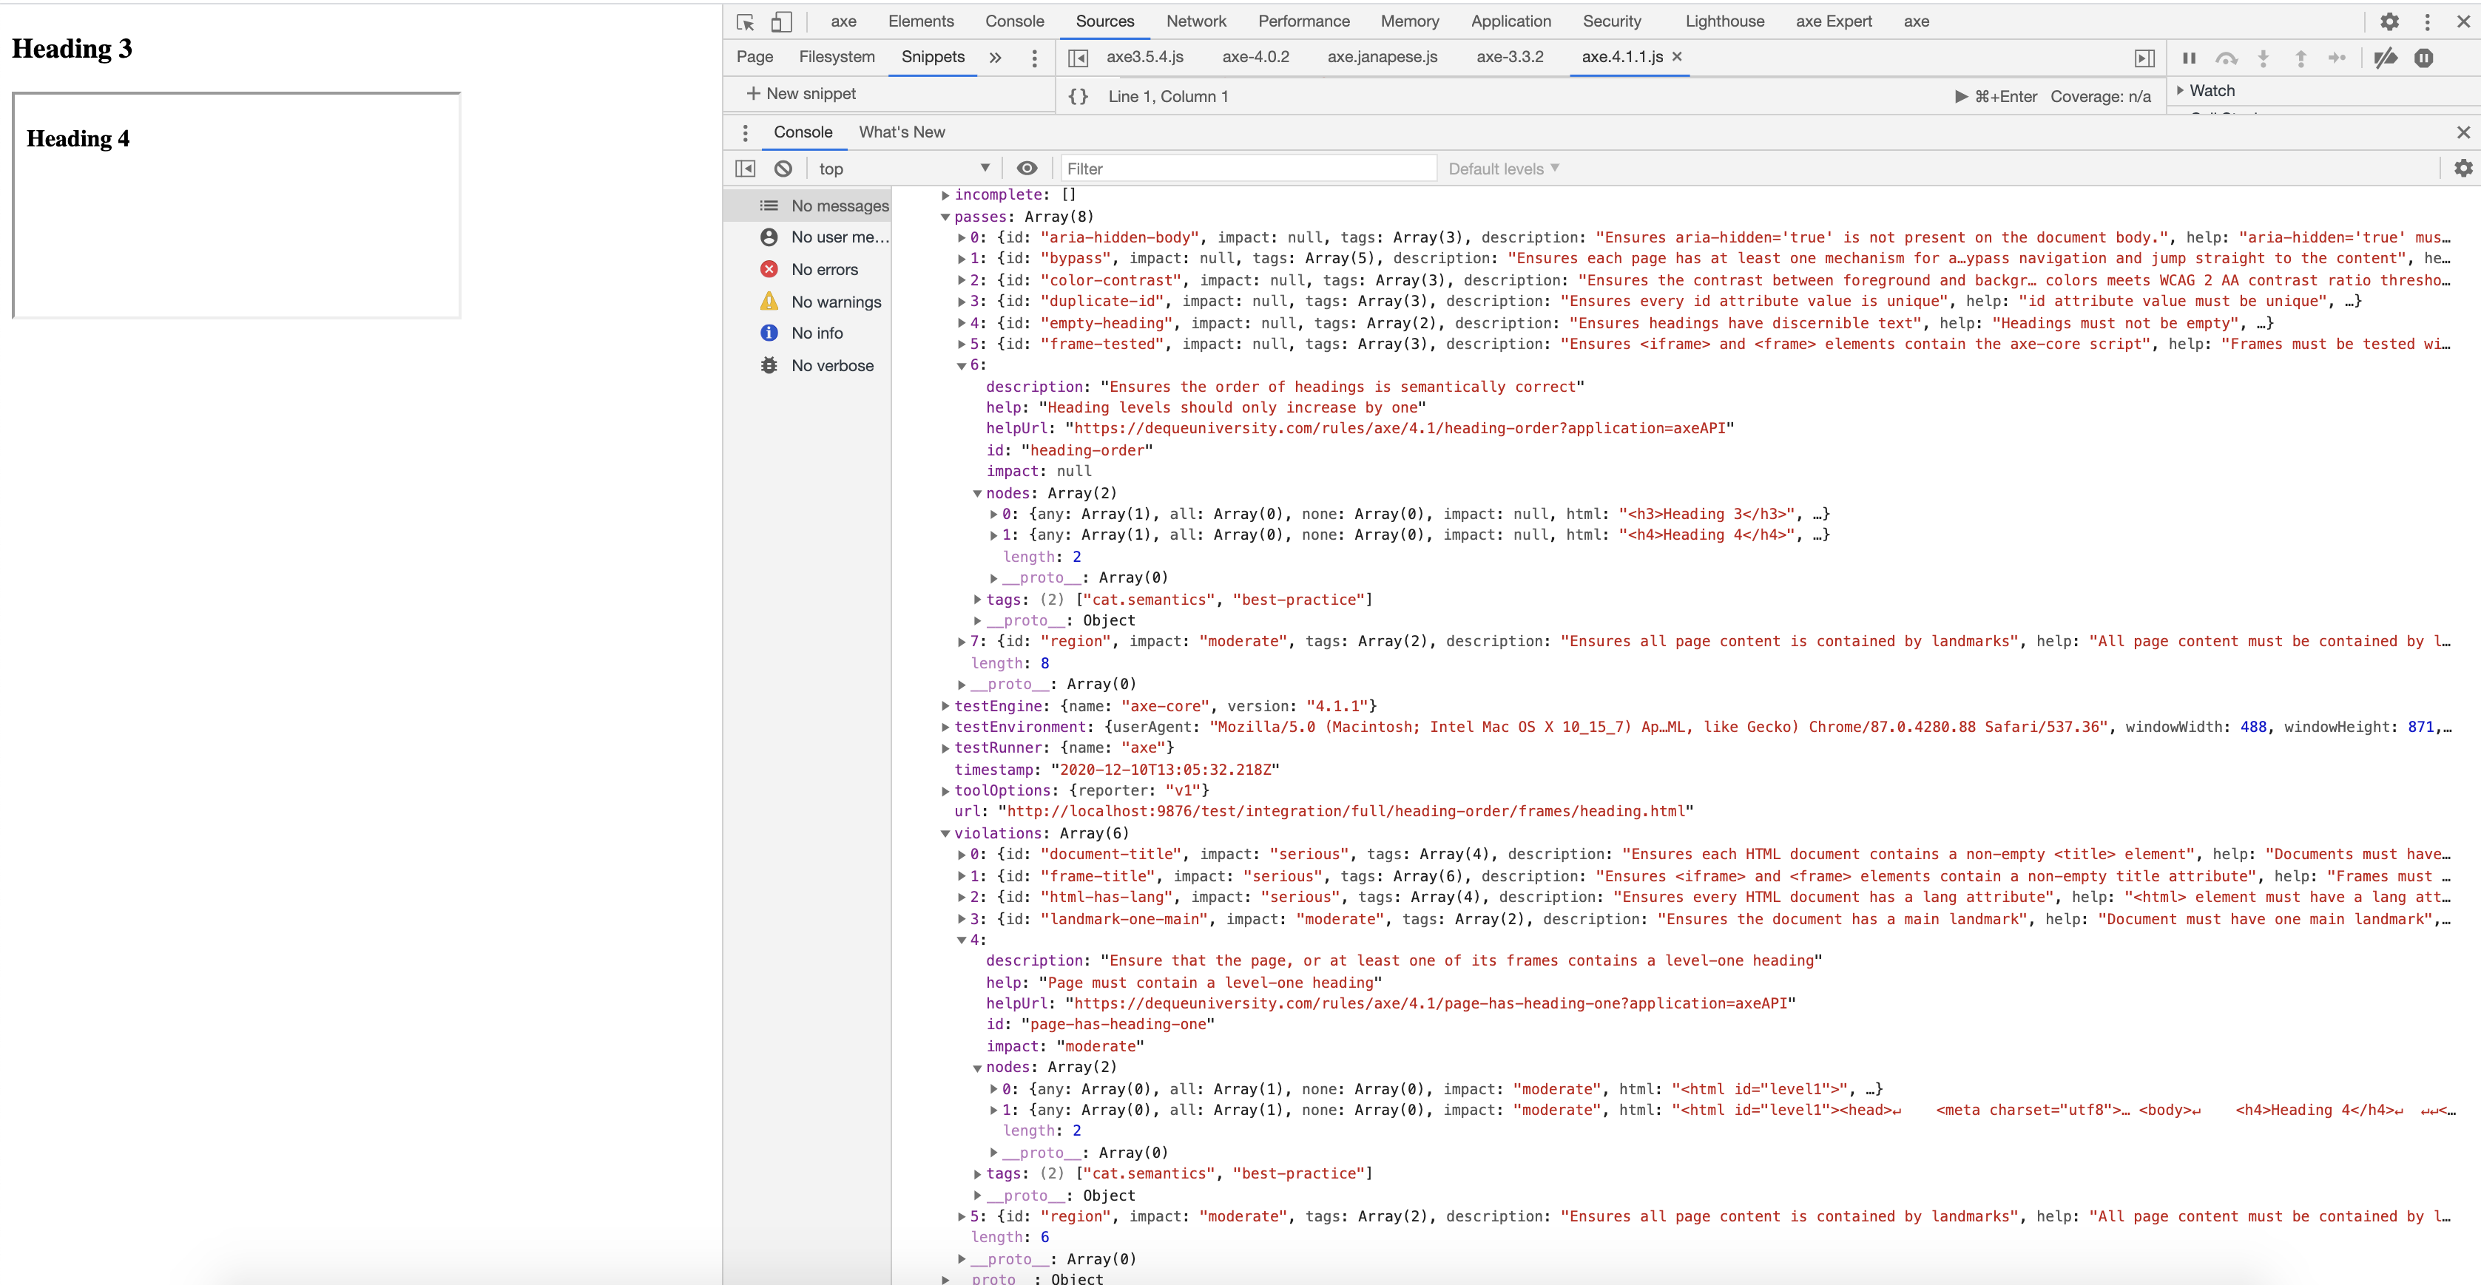Expand the testEngine object entry
This screenshot has width=2481, height=1285.
coord(946,705)
